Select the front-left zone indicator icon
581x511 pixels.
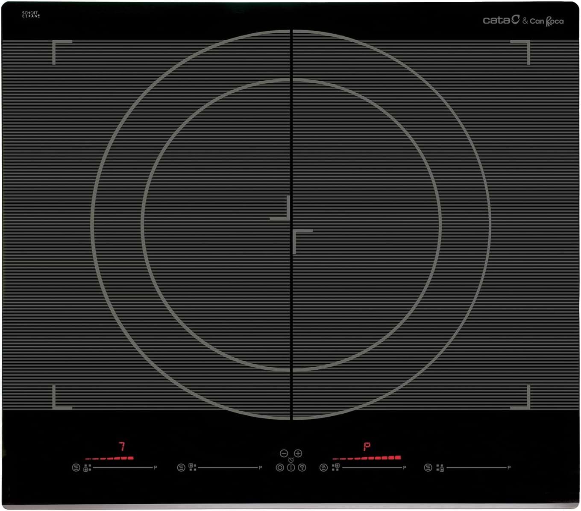click(88, 468)
